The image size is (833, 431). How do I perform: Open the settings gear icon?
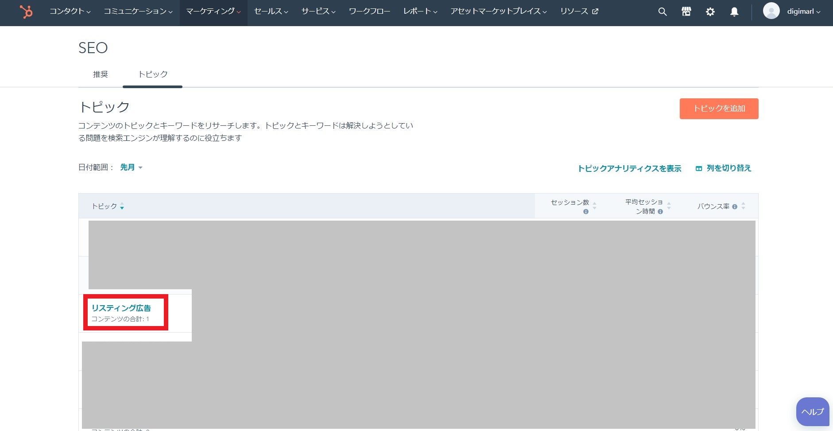click(710, 12)
